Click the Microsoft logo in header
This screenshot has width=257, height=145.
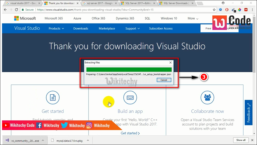pos(25,18)
